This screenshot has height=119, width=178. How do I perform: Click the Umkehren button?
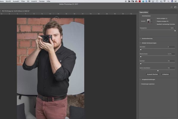point(166,74)
